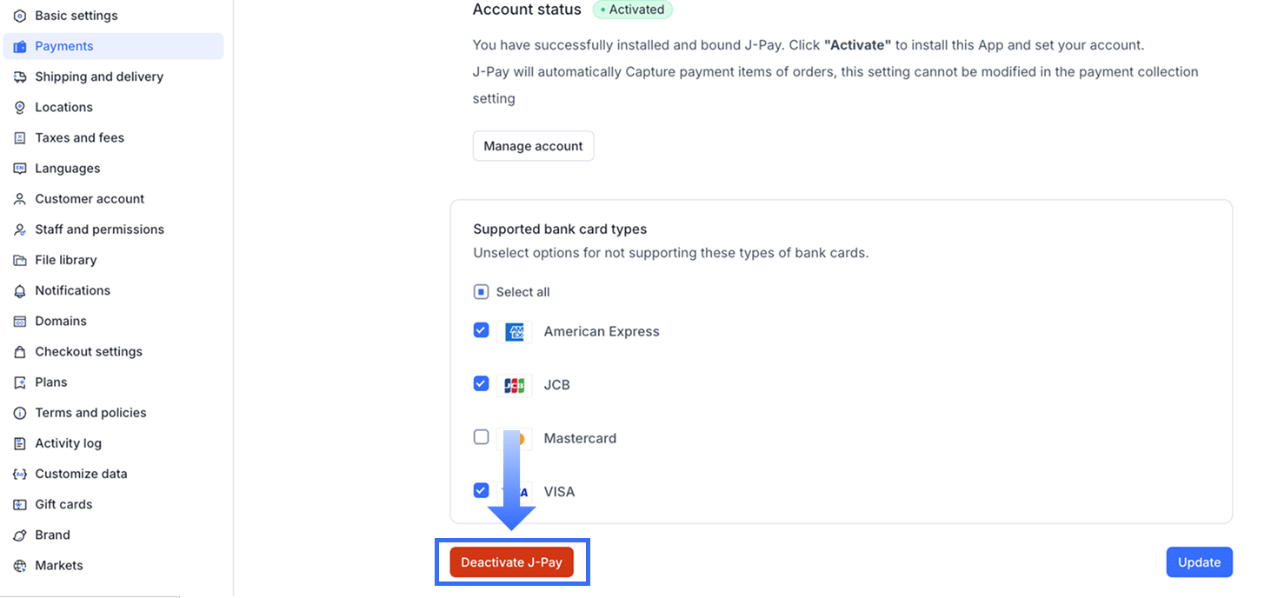This screenshot has height=598, width=1271.
Task: Click the JCB card logo
Action: pyautogui.click(x=515, y=384)
